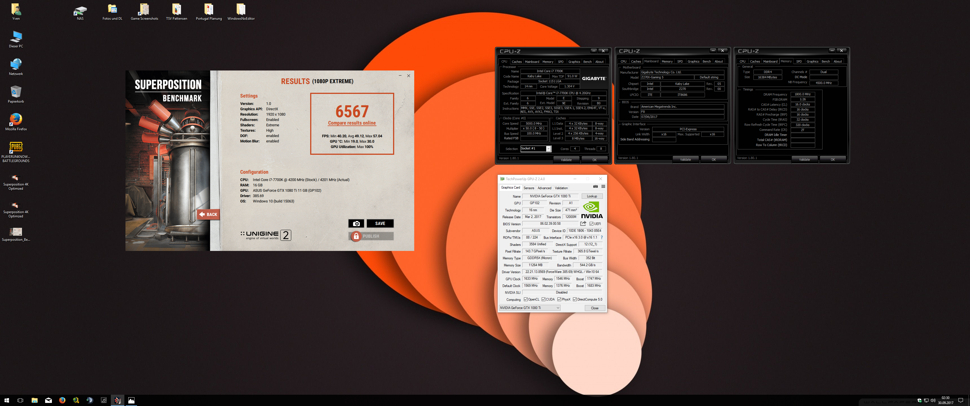Open the GPU-Z hamburger menu

click(603, 186)
